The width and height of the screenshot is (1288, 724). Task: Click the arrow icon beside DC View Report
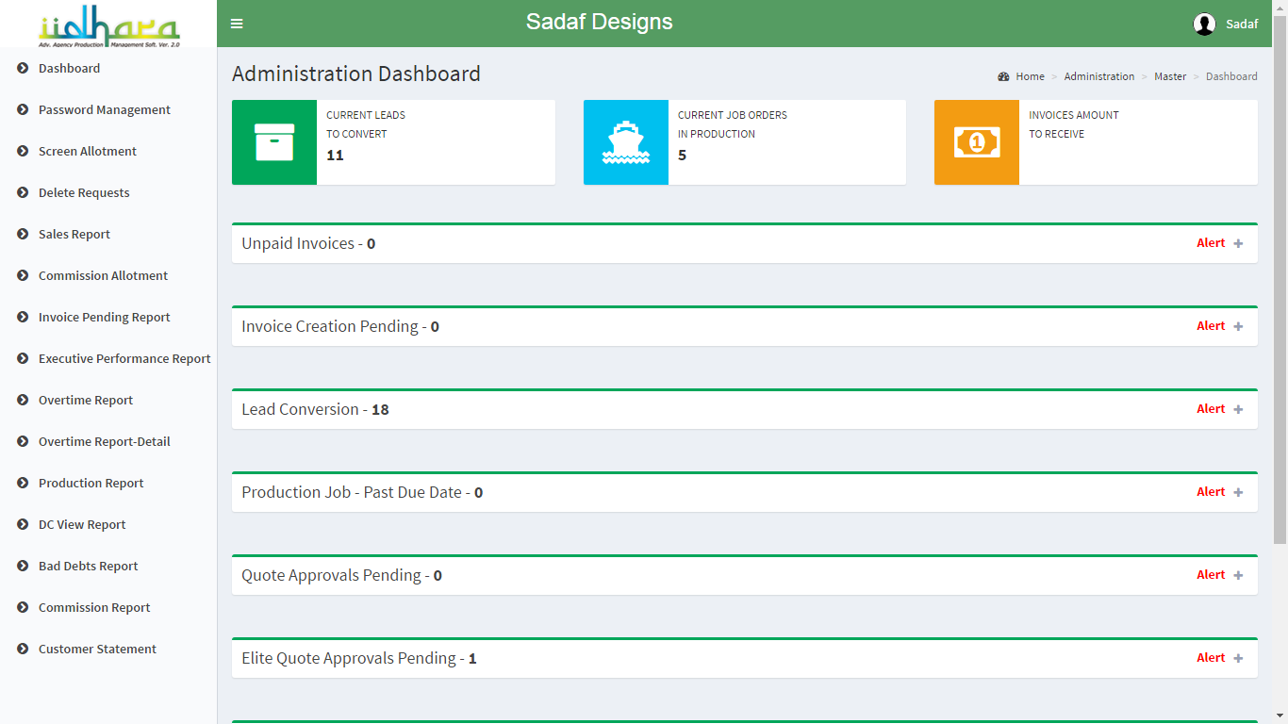tap(23, 524)
